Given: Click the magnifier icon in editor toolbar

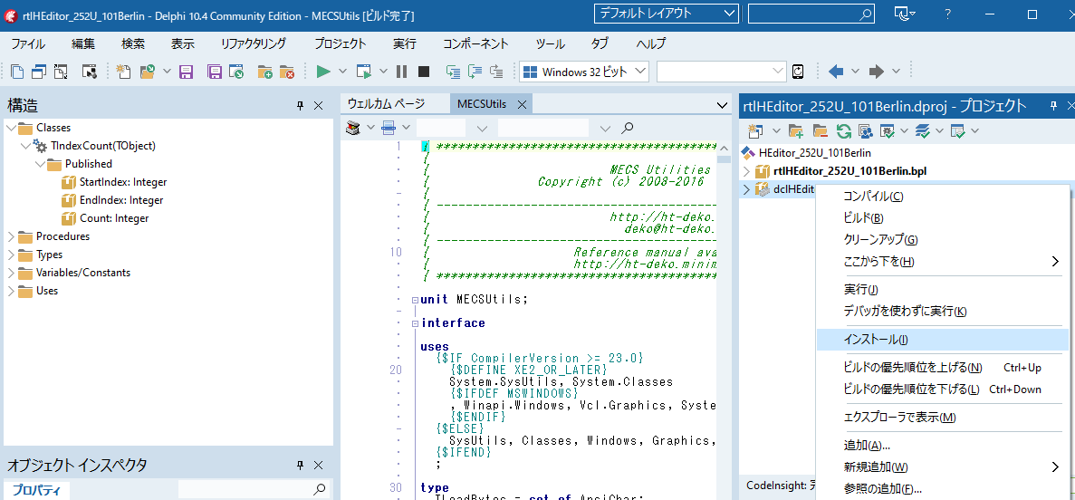Looking at the screenshot, I should [628, 128].
